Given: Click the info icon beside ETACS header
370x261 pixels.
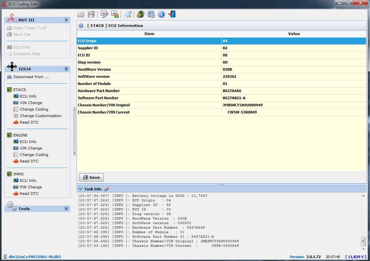Looking at the screenshot, I should tap(81, 26).
